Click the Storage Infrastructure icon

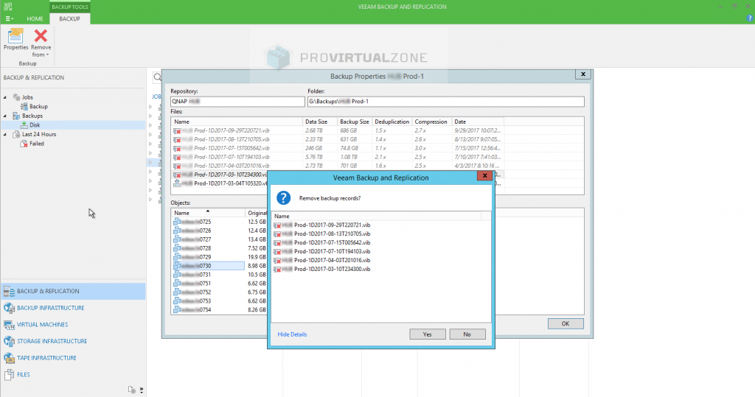click(x=9, y=341)
